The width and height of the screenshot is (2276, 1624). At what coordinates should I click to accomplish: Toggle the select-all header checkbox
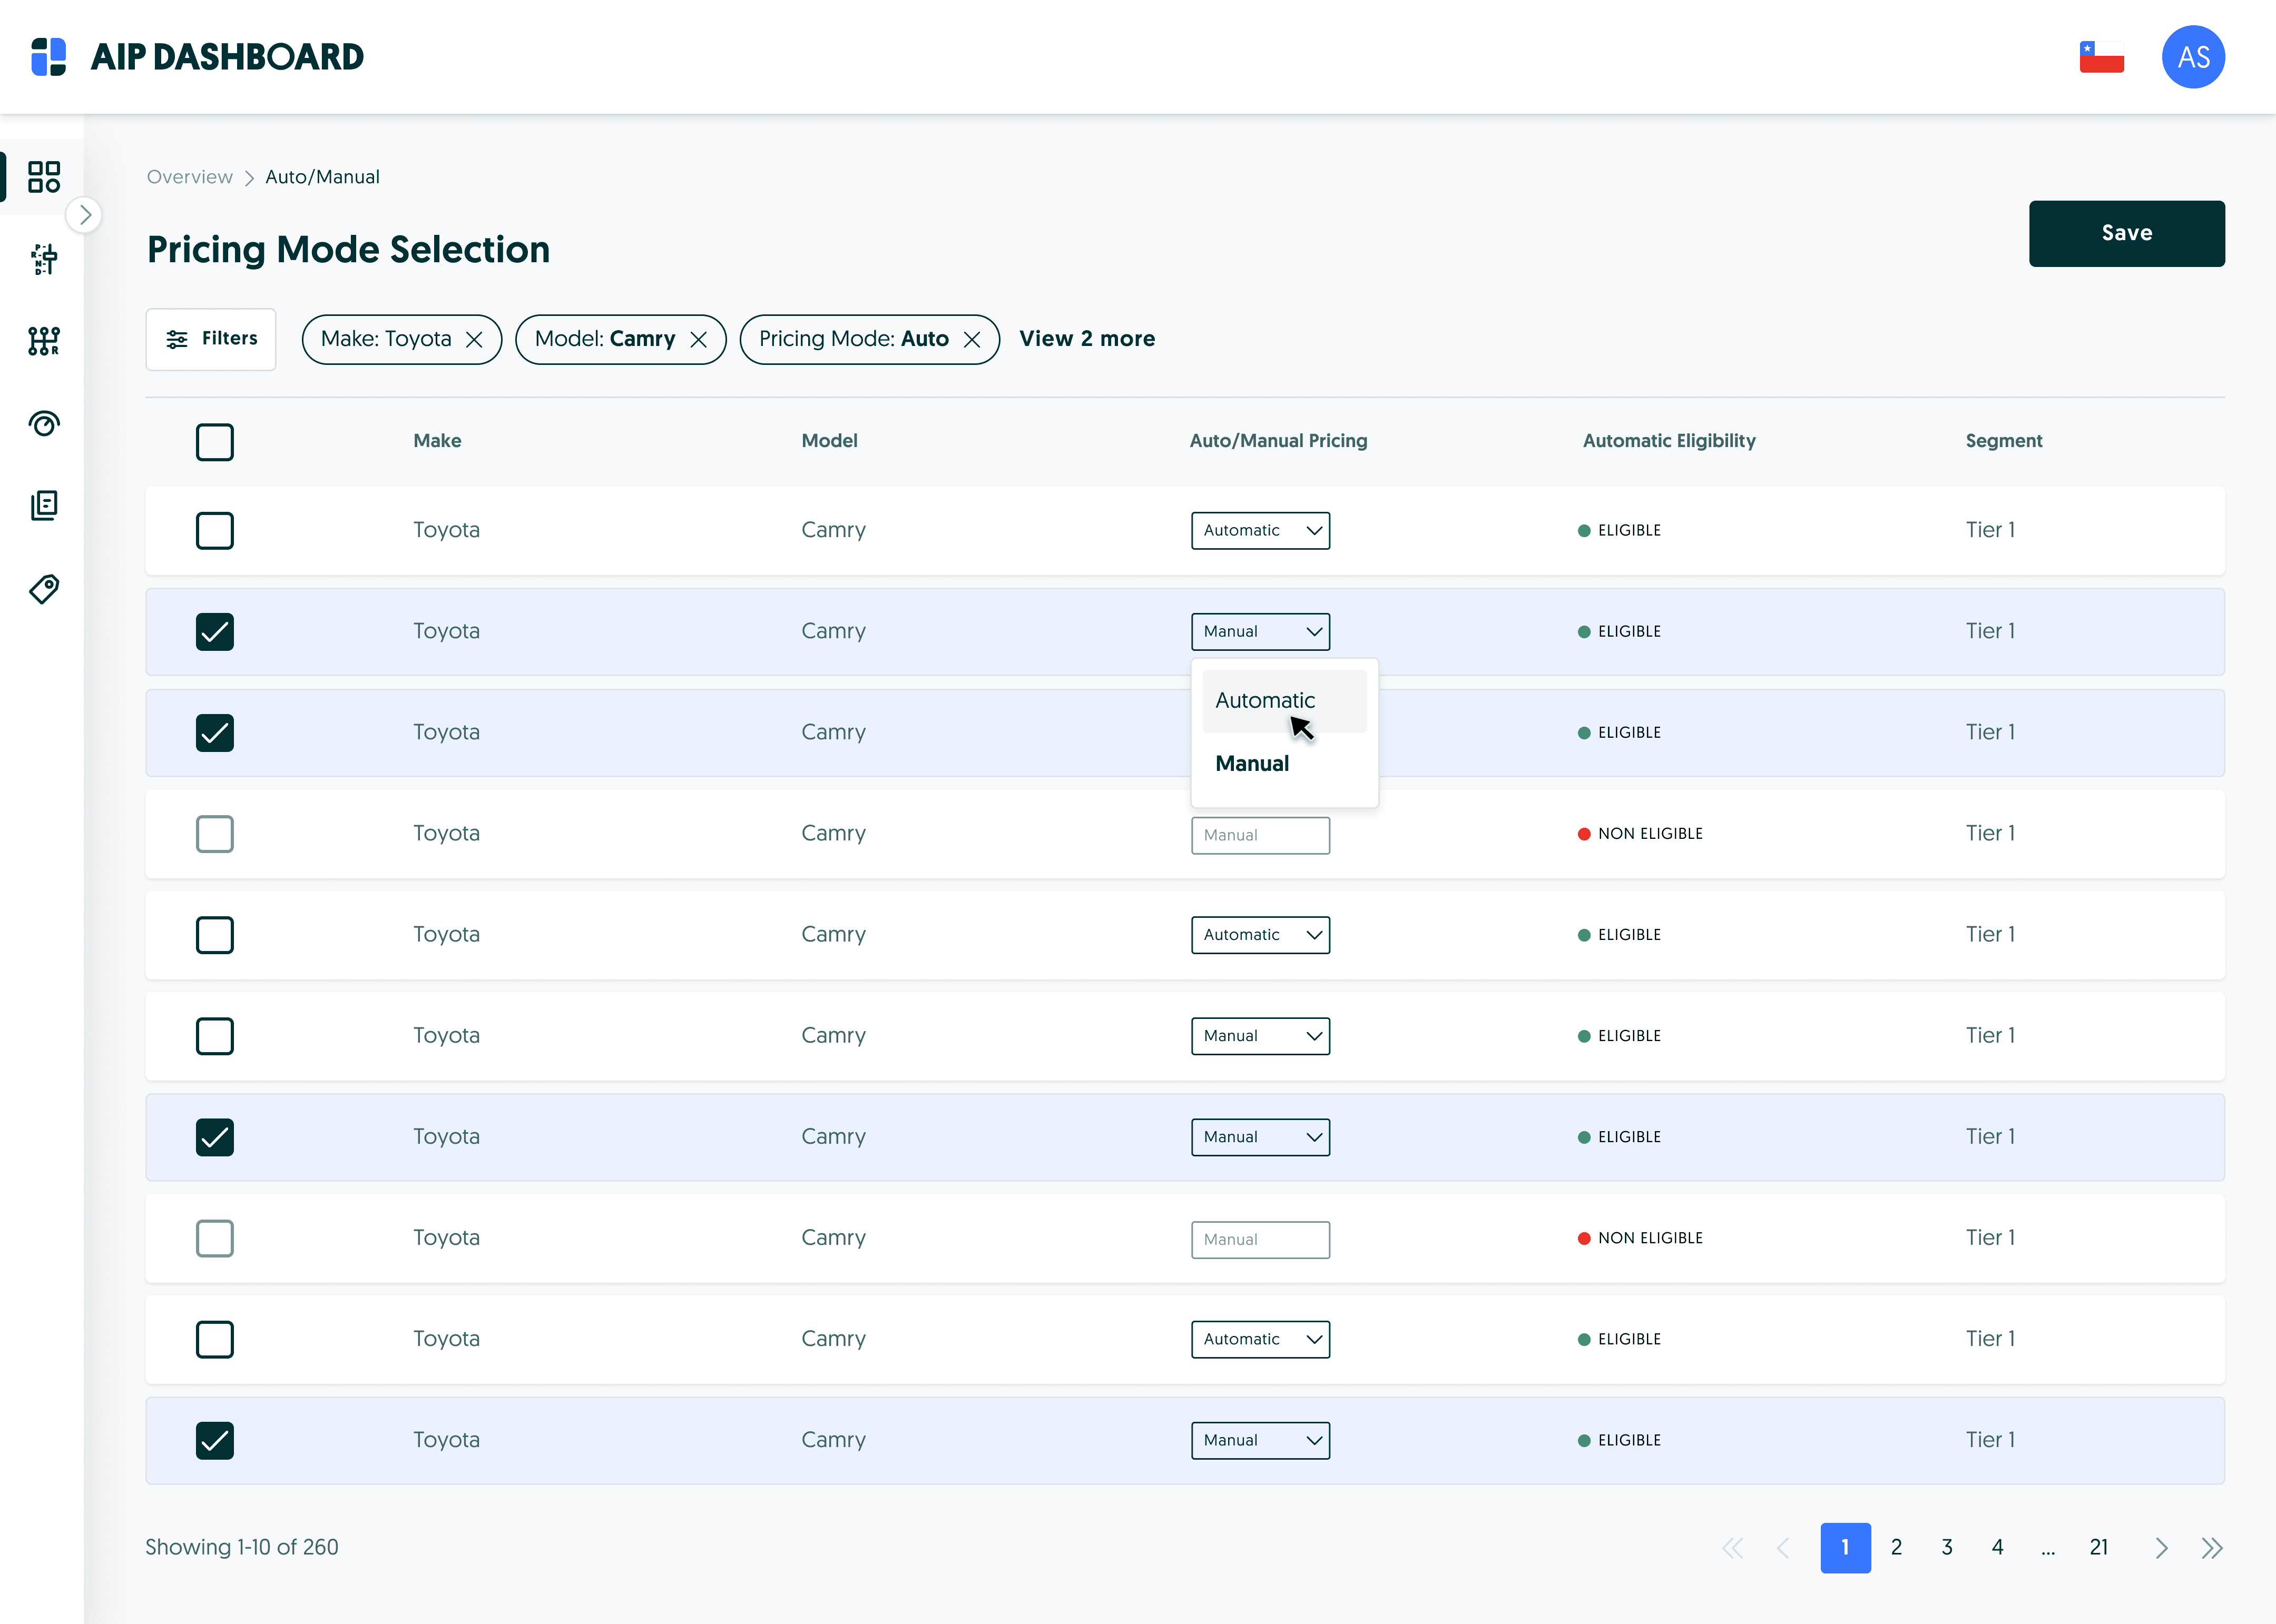pyautogui.click(x=215, y=442)
